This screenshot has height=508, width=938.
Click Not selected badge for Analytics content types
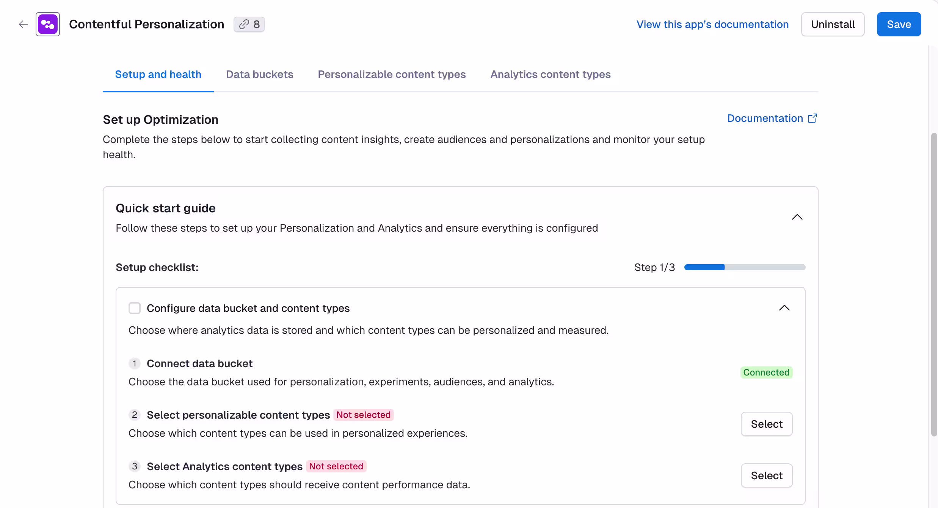point(336,466)
